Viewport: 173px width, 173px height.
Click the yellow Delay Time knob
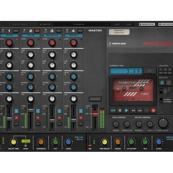coord(13,142)
